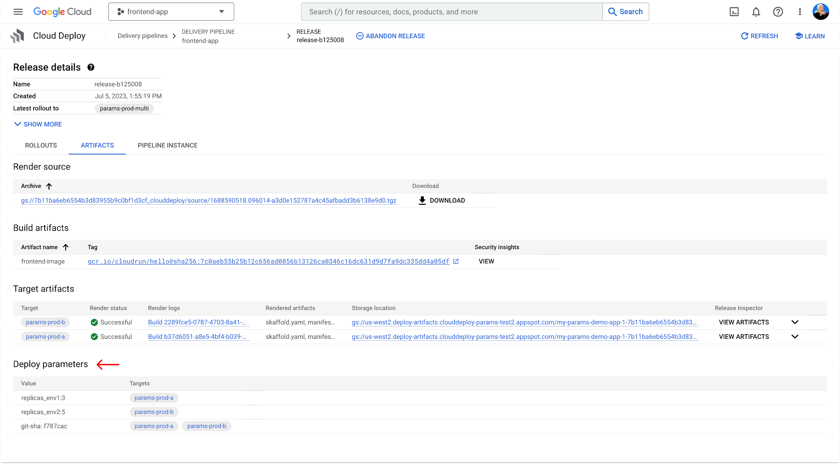Image resolution: width=840 pixels, height=464 pixels.
Task: Click the external link icon on frontend-image tag
Action: (x=456, y=261)
